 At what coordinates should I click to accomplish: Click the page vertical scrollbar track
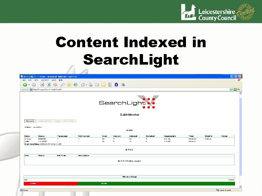tap(241, 140)
